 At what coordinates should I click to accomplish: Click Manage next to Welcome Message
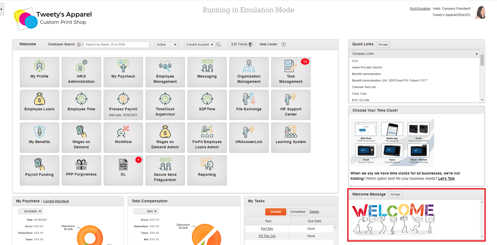click(x=395, y=194)
